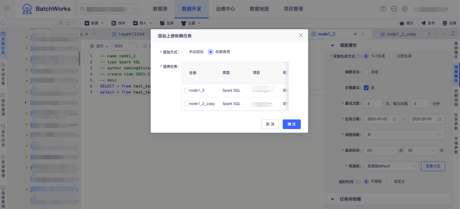Close the 添加上游依赖任务 dialog with X
460x209 pixels.
click(301, 35)
